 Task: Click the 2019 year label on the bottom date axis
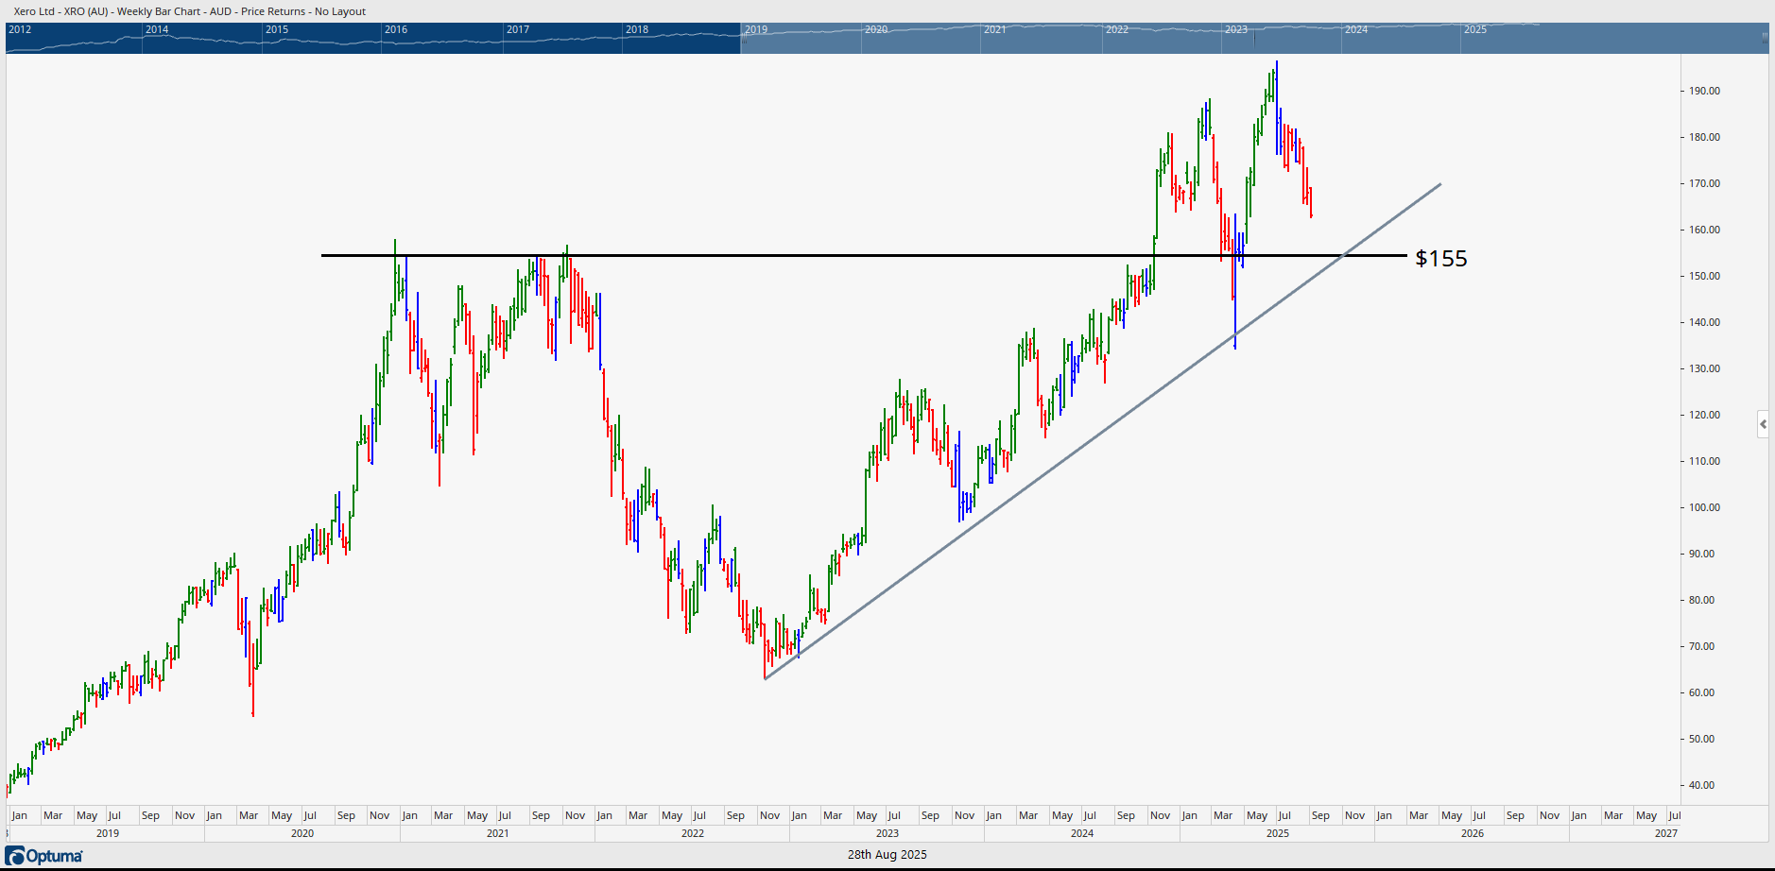pos(108,833)
